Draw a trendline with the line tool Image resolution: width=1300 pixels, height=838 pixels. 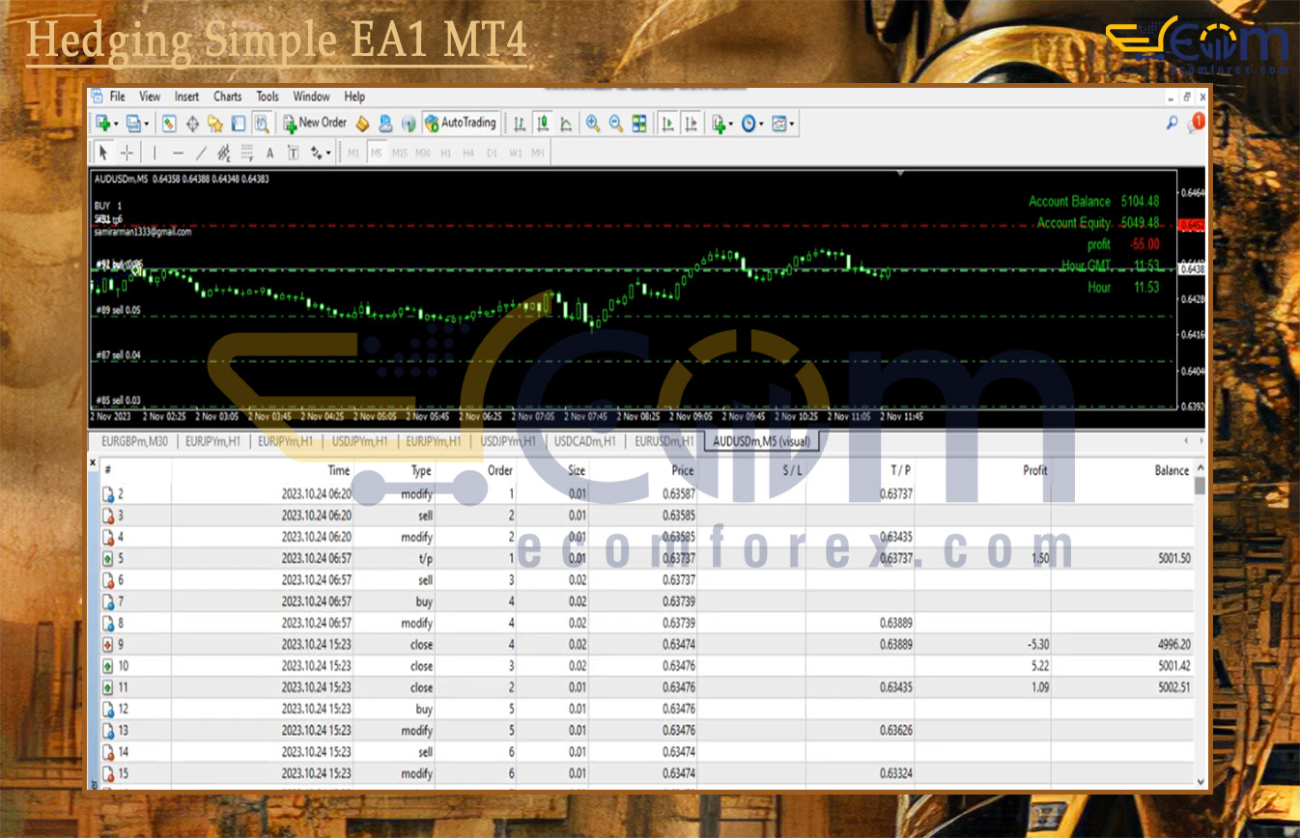pyautogui.click(x=201, y=153)
